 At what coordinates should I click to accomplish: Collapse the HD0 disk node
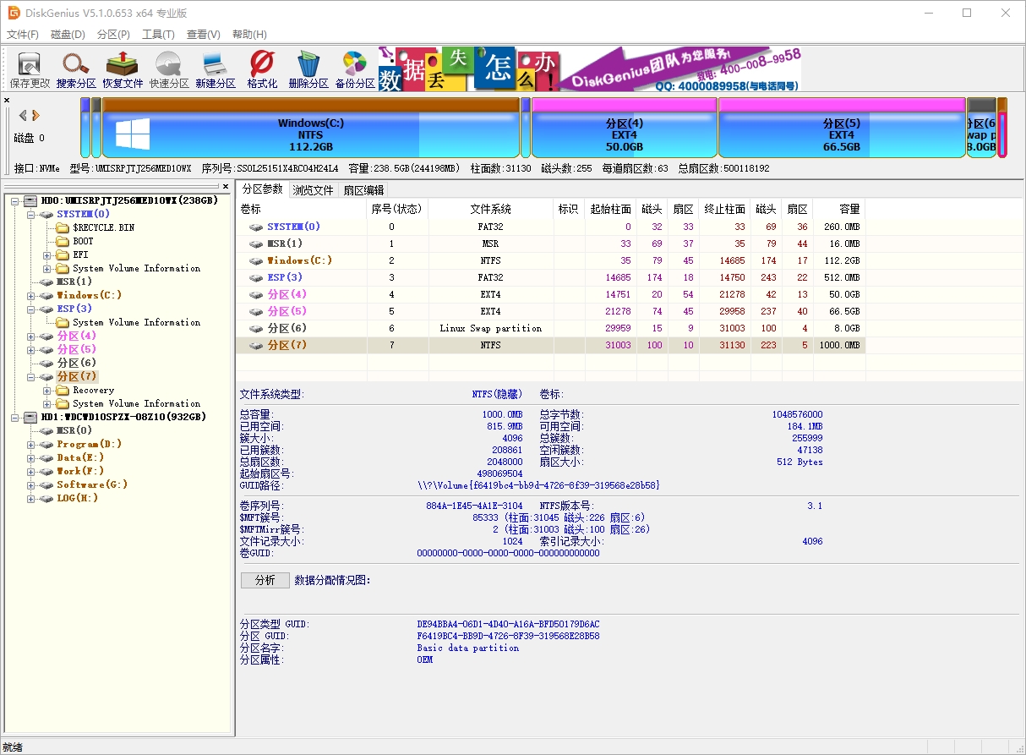(15, 200)
